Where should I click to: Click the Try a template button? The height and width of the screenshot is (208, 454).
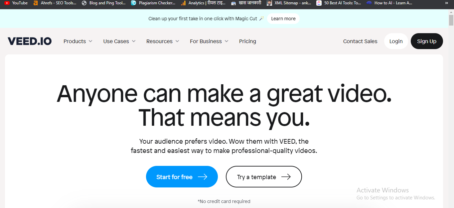264,177
